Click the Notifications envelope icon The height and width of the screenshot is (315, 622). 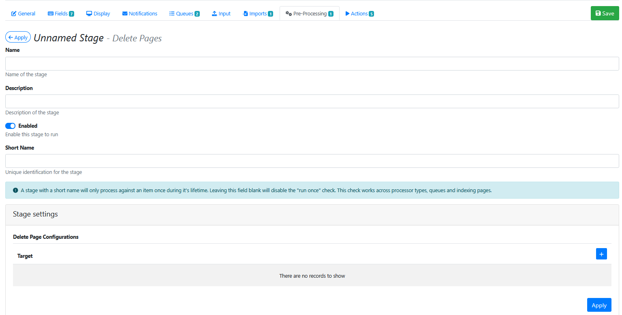125,14
